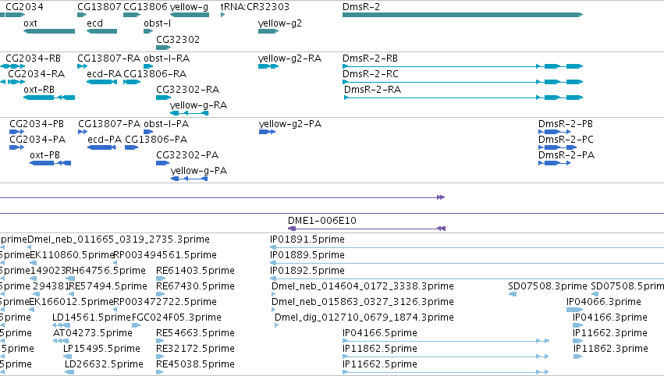Select the CG13806-RA transcript label

[155, 73]
